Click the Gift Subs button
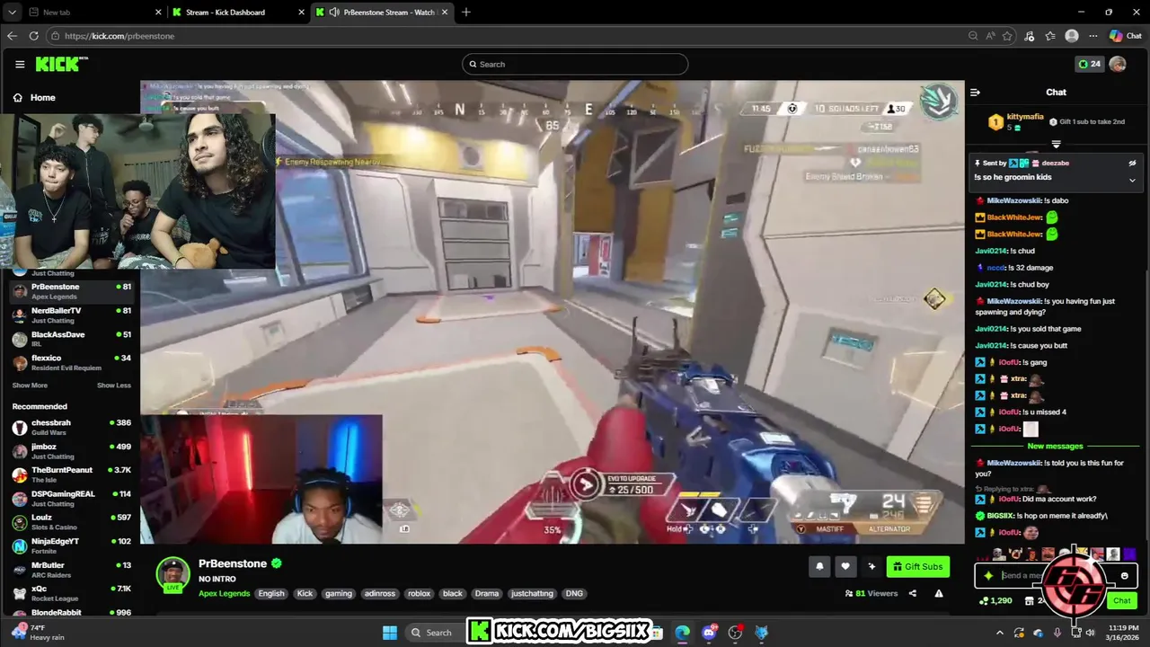This screenshot has height=647, width=1150. coord(917,566)
